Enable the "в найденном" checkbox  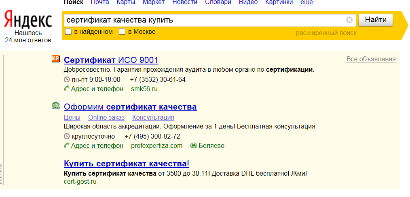[68, 32]
